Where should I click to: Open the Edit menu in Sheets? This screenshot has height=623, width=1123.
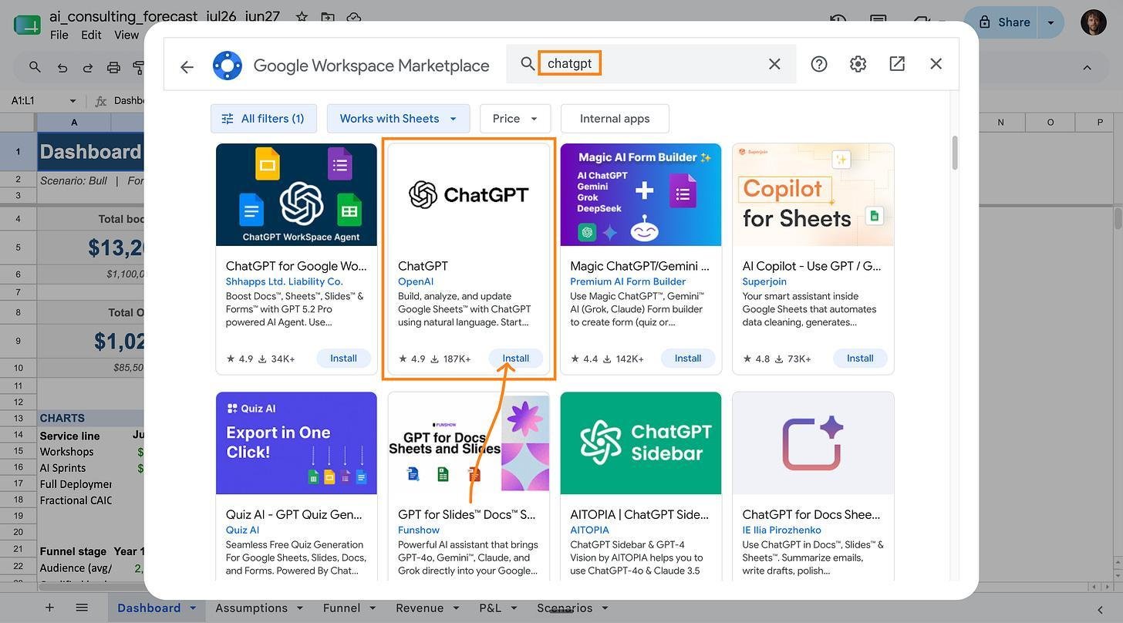coord(91,35)
